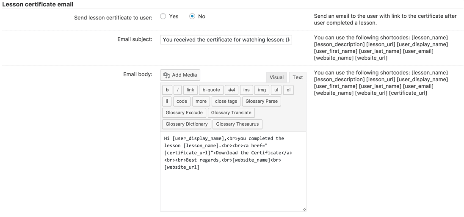Click the li list item button
The image size is (464, 217).
coord(167,102)
